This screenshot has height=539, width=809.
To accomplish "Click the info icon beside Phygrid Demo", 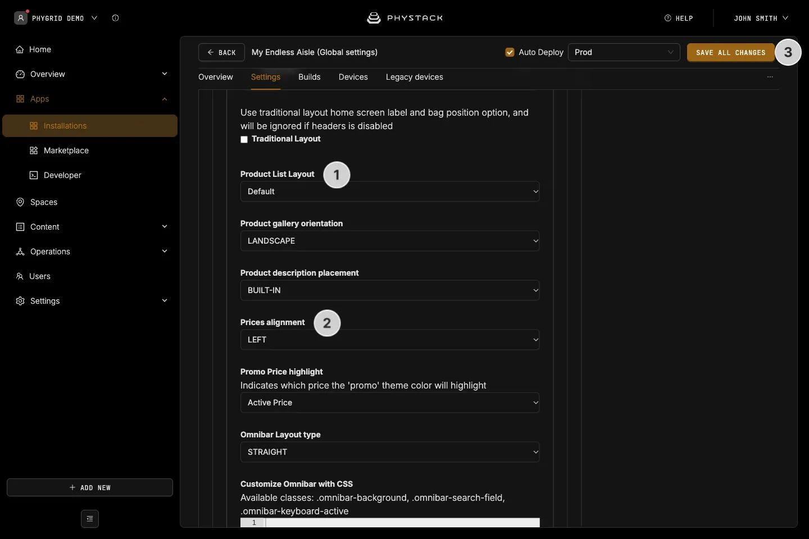I will pos(115,18).
